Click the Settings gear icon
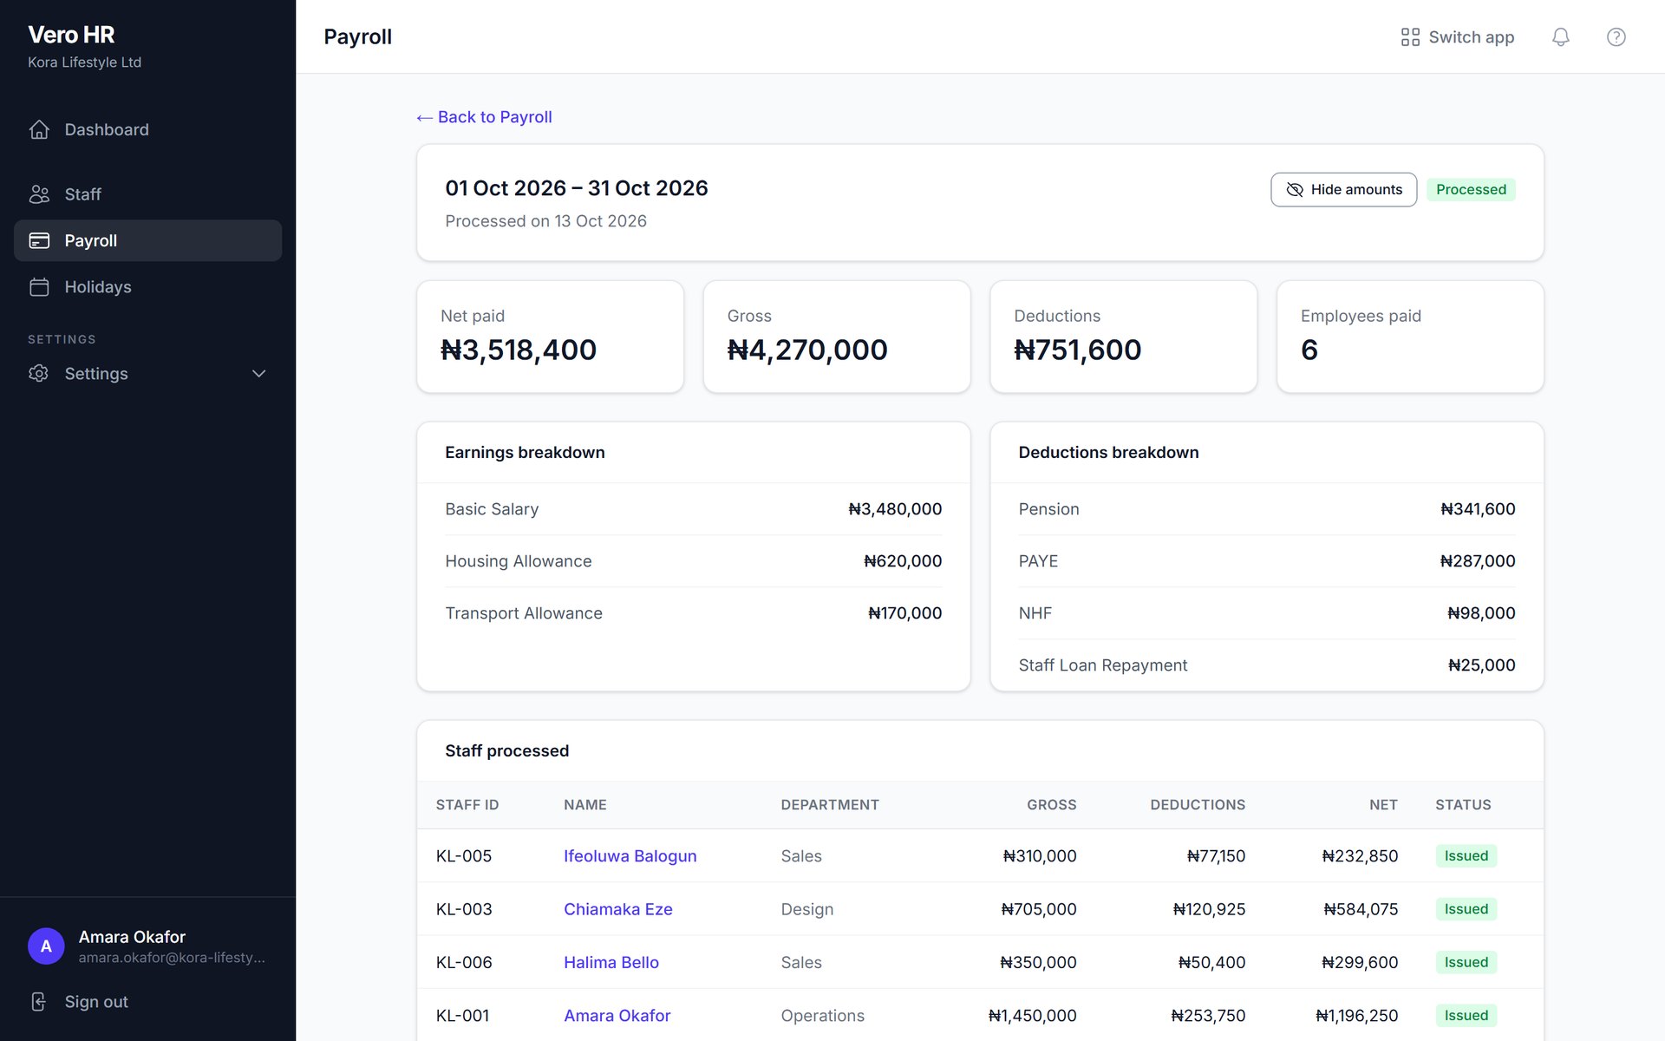 39,373
